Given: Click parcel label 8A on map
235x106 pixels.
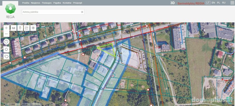Looking at the screenshot, I should click(x=122, y=84).
